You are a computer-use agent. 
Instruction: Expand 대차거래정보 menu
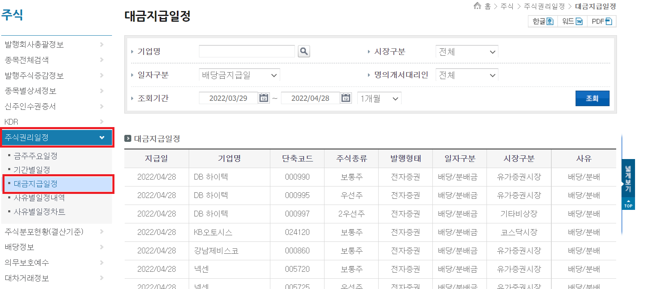(56, 278)
